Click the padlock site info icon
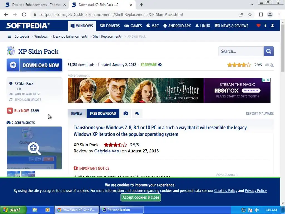Screen dimensions: 285x214 35,14
